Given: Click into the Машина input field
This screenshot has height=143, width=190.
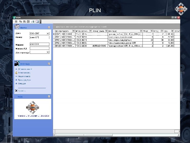Looking at the screenshot, I should click(40, 44).
